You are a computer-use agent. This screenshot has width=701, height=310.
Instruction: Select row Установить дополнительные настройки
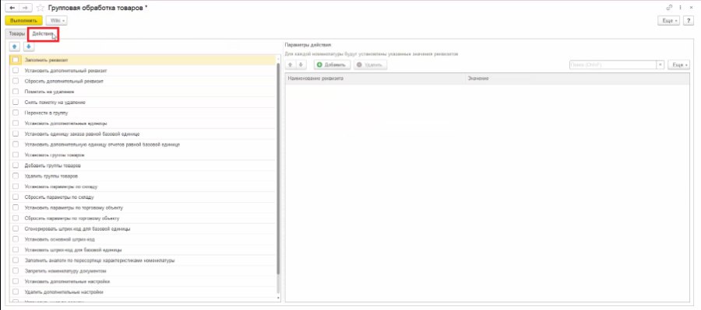click(143, 281)
